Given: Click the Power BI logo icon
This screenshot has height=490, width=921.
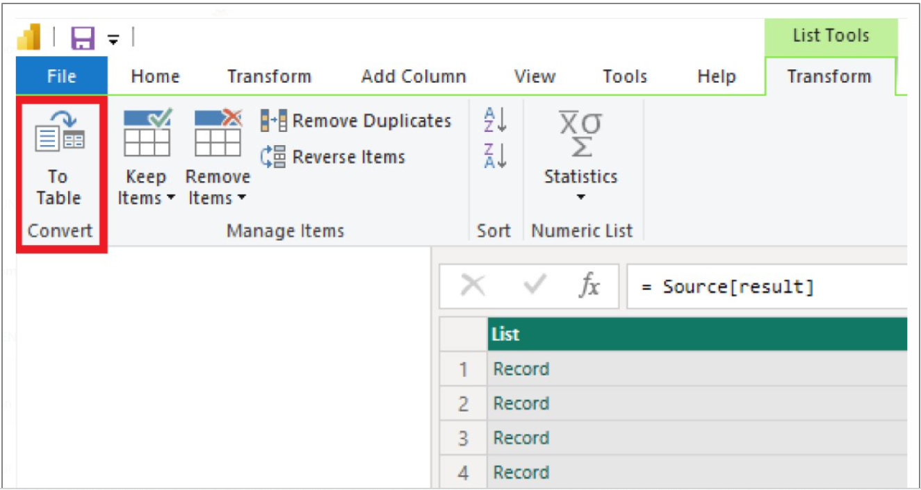Looking at the screenshot, I should pyautogui.click(x=29, y=38).
